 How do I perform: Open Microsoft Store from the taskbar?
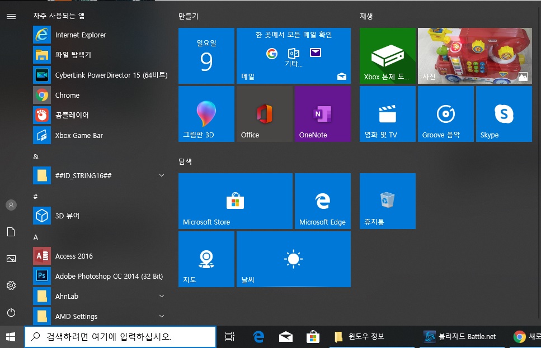click(313, 337)
